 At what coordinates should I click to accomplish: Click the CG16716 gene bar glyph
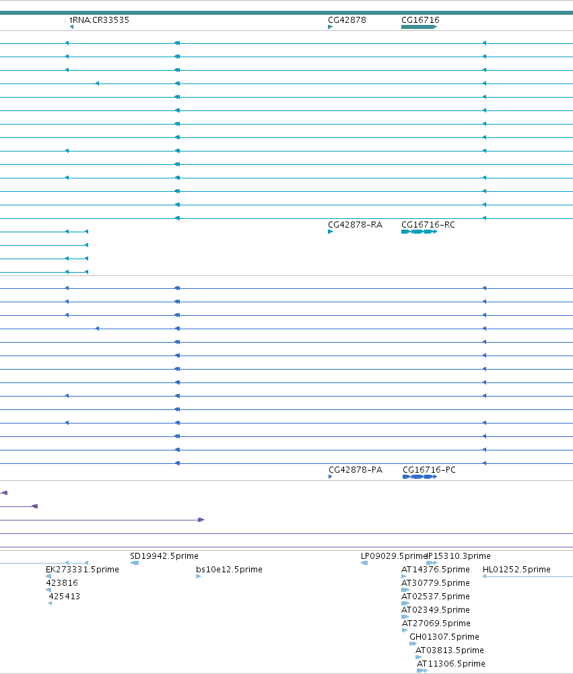(x=419, y=27)
